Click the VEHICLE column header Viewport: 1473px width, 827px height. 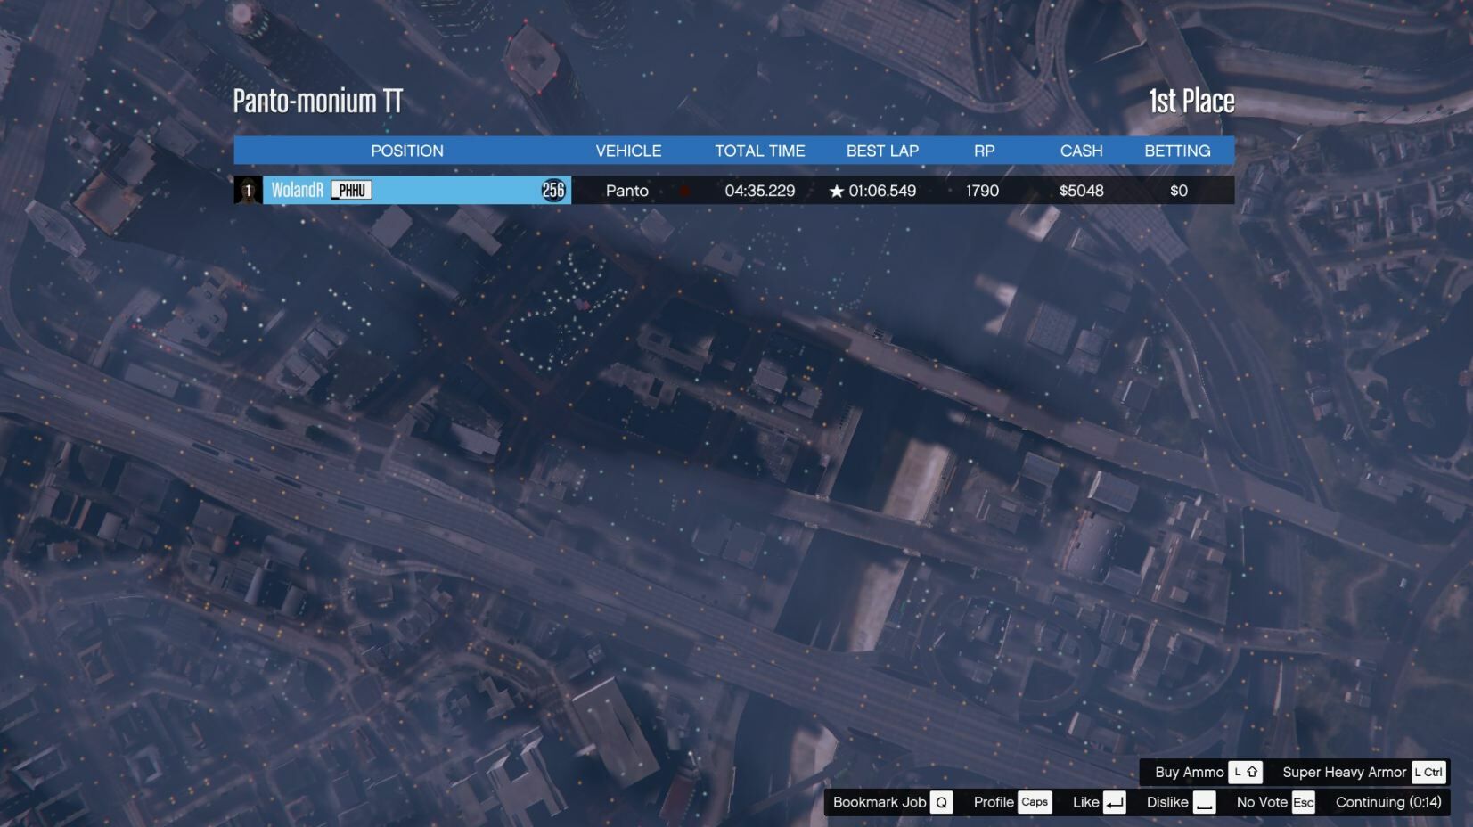628,151
